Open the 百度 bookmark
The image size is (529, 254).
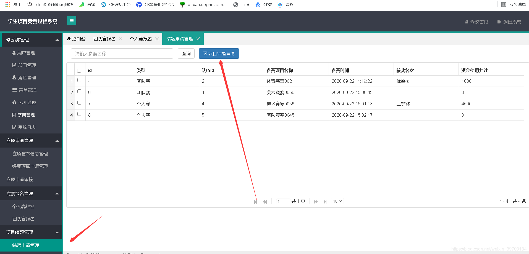[241, 5]
